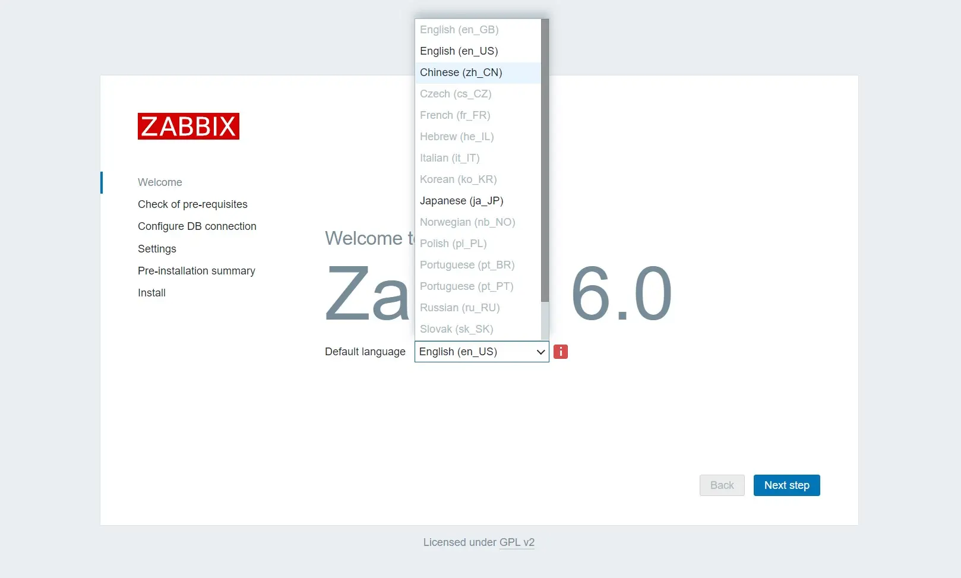Choose Hebrew (he_IL) language entry
961x578 pixels.
(x=478, y=137)
